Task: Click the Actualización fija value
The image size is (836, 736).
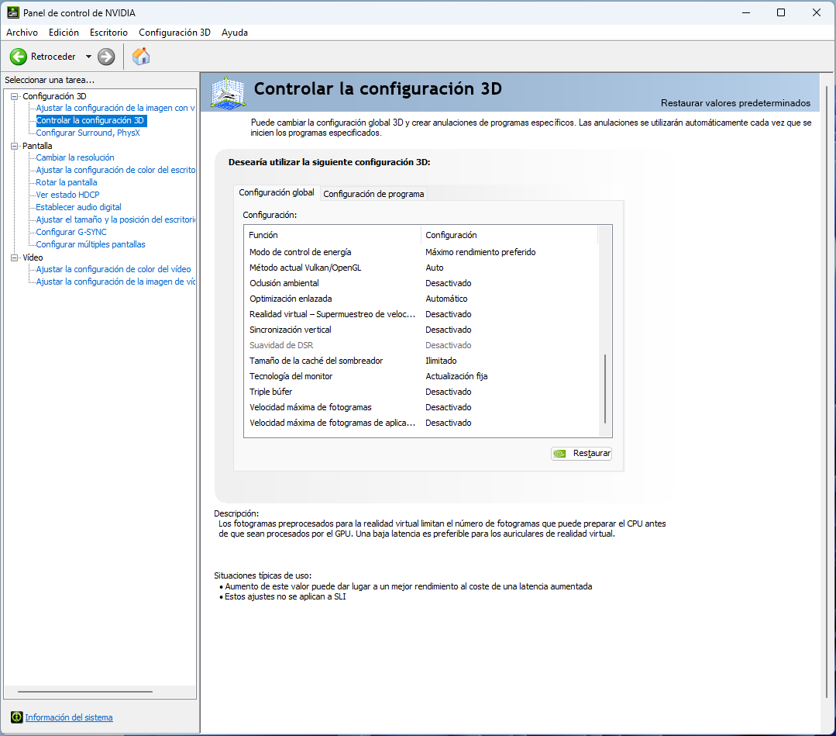Action: click(x=456, y=376)
